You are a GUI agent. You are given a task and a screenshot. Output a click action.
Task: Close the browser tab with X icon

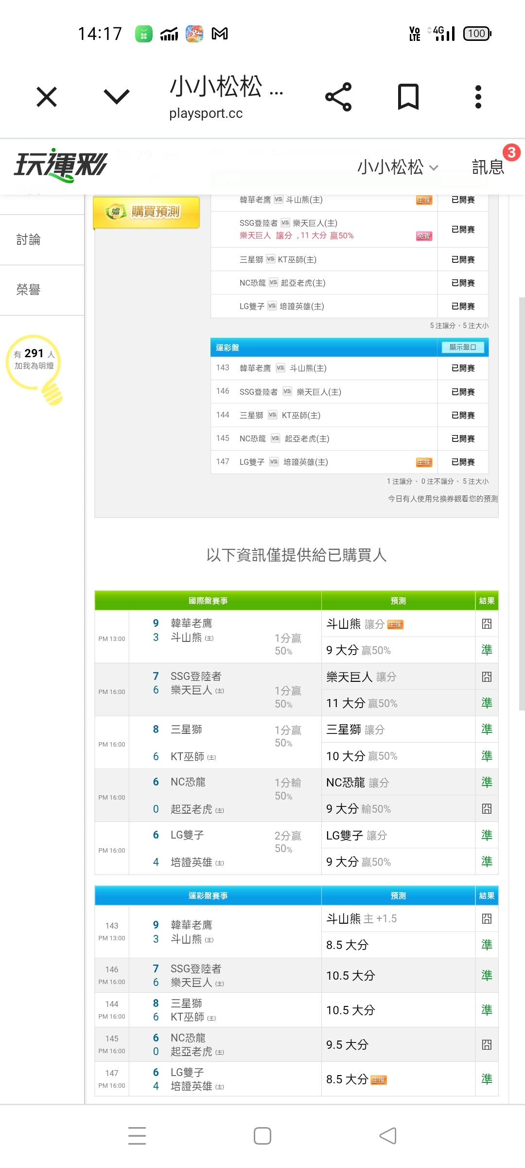(47, 97)
